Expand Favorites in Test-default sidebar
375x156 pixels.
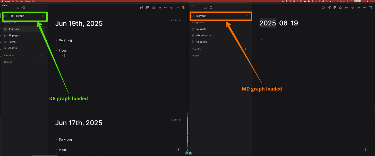[41, 55]
